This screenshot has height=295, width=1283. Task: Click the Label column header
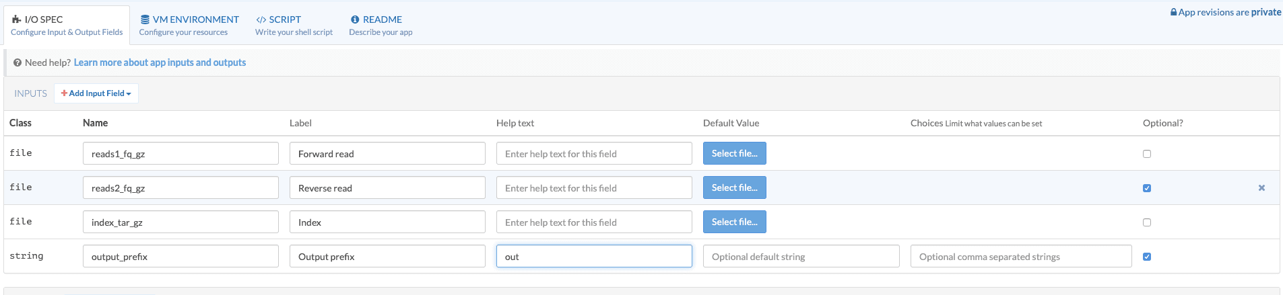300,123
